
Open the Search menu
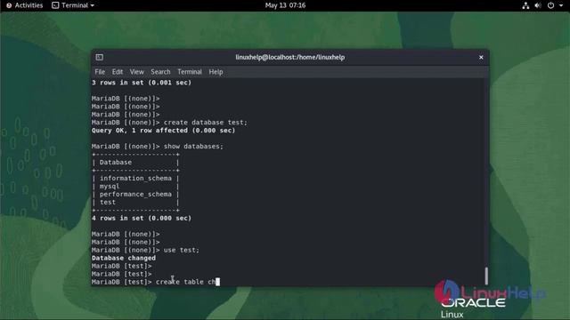coord(160,72)
